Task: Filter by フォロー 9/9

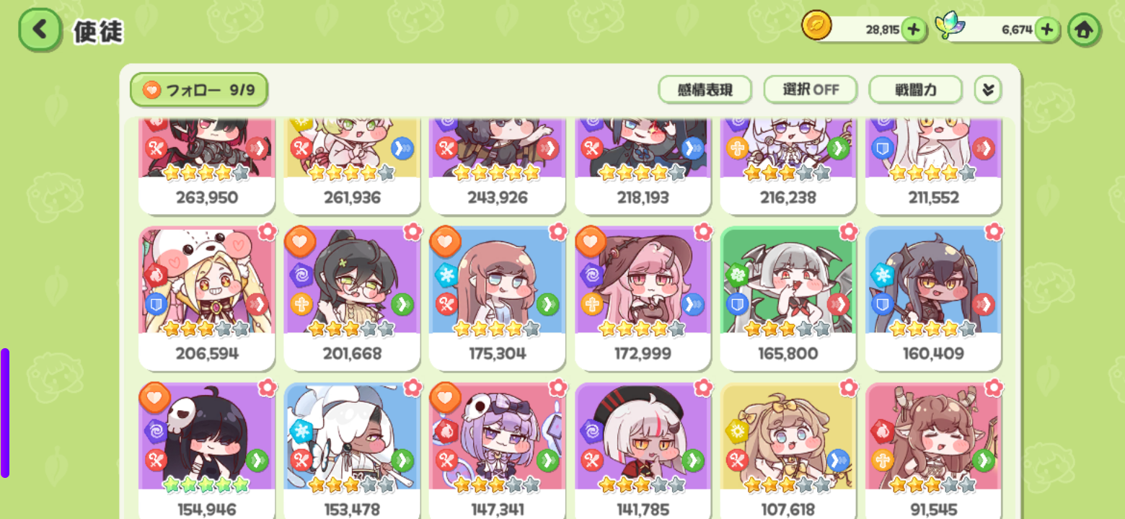Action: (x=199, y=90)
